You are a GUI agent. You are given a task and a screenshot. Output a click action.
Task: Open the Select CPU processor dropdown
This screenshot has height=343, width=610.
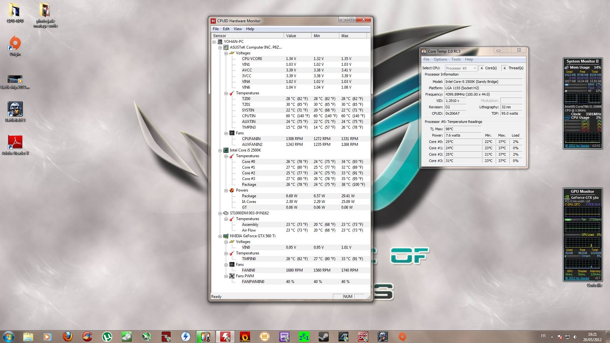461,68
